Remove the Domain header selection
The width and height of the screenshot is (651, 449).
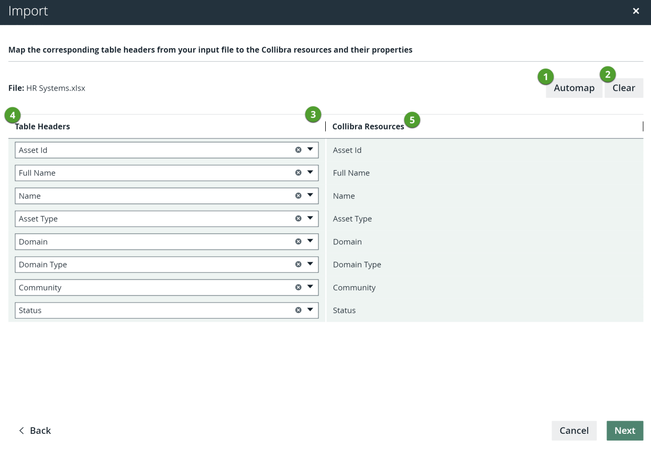[299, 242]
